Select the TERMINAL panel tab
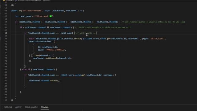197x111 pixels. (45, 107)
